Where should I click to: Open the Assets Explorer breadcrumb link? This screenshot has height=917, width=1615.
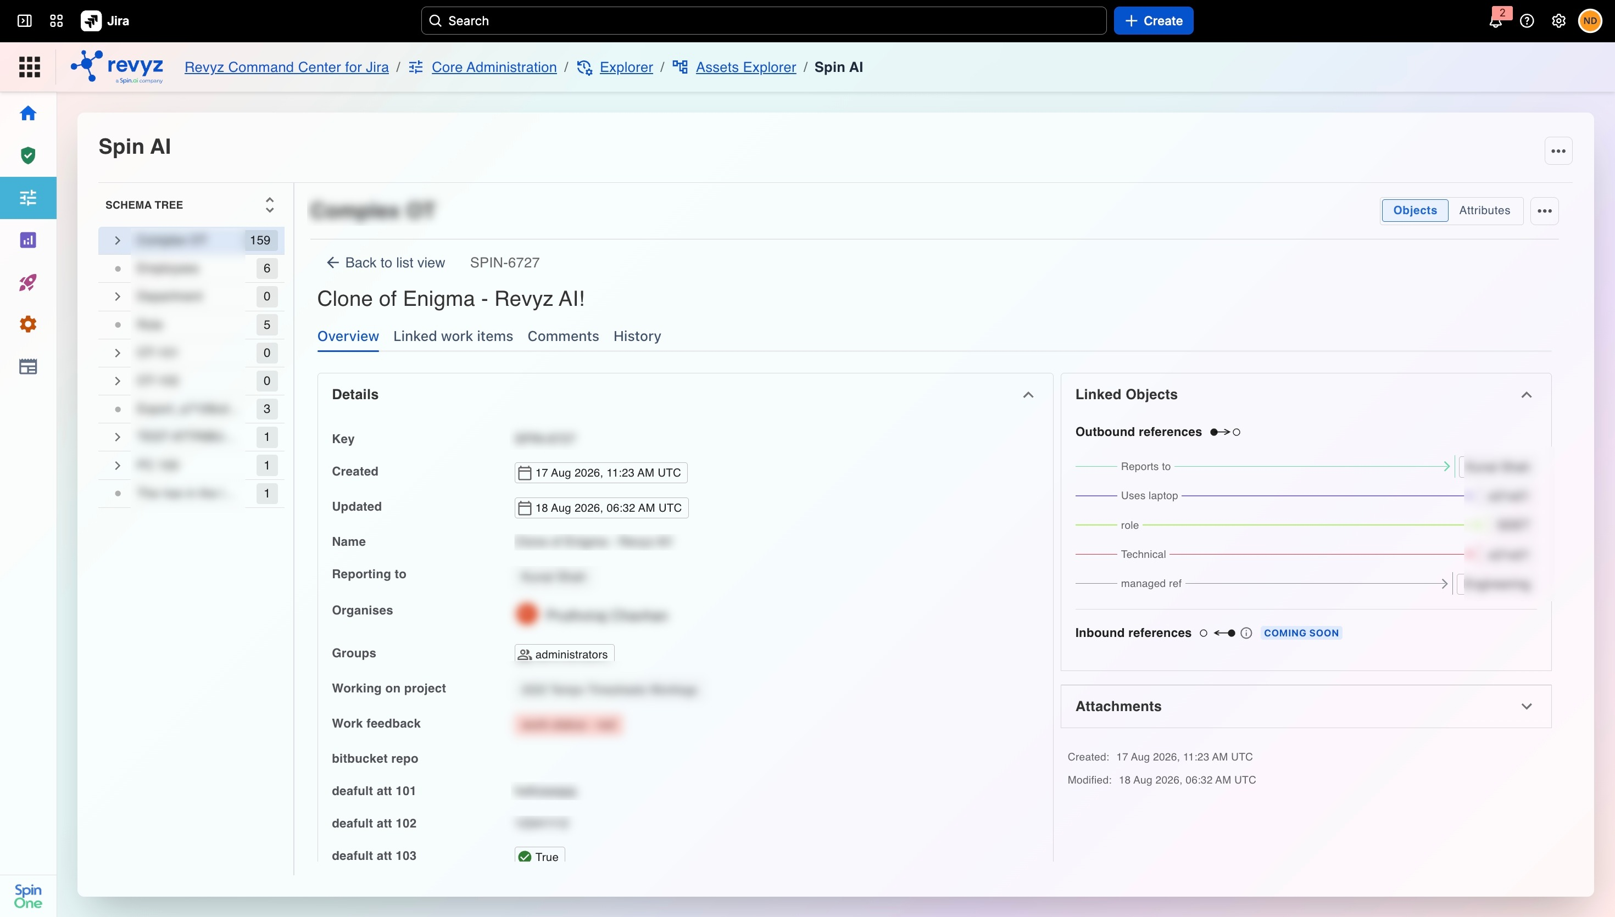click(x=746, y=68)
